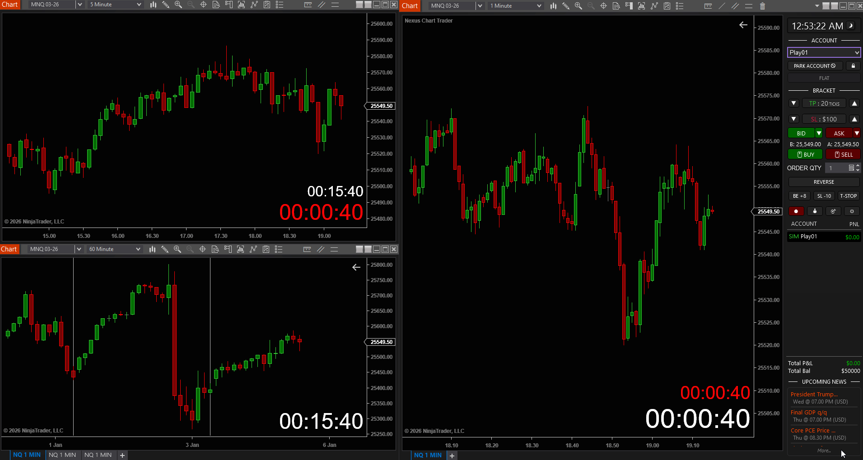This screenshot has height=460, width=863.
Task: Click the zoom-in magnifier on the 1-minute chart toolbar
Action: coord(578,6)
